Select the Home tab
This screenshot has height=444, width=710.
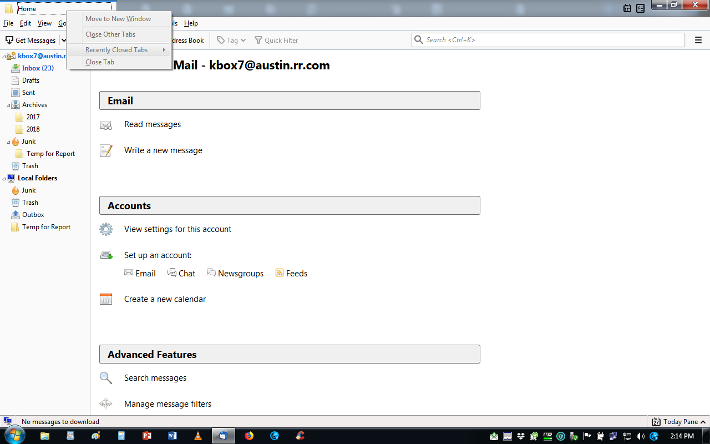pos(58,8)
